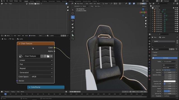Disable Cylinder.005 in renders via camera icon
The image size is (179, 100).
click(x=177, y=22)
